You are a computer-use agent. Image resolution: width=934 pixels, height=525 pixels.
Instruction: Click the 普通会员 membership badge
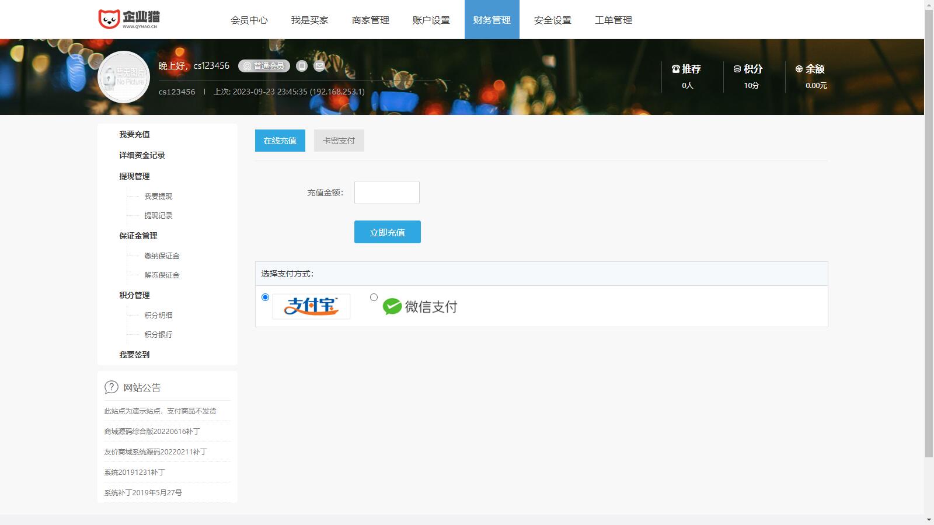coord(264,66)
